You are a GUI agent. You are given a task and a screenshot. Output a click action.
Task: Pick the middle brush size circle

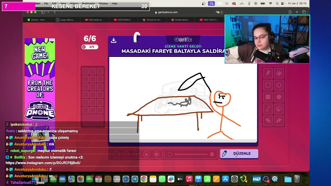[x=136, y=154]
